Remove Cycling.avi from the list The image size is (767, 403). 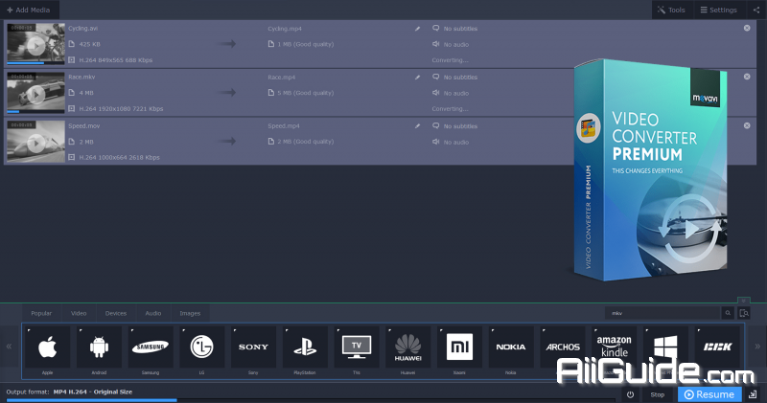click(x=747, y=28)
